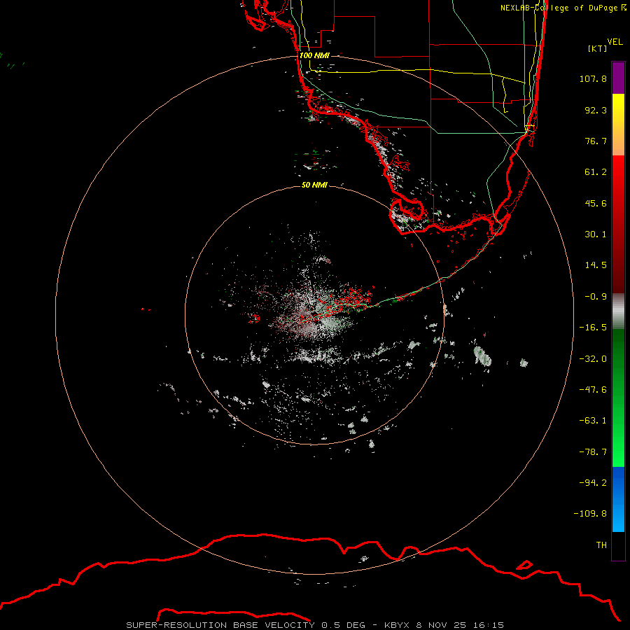Click the [KT] units label
630x630 pixels.
tap(598, 48)
